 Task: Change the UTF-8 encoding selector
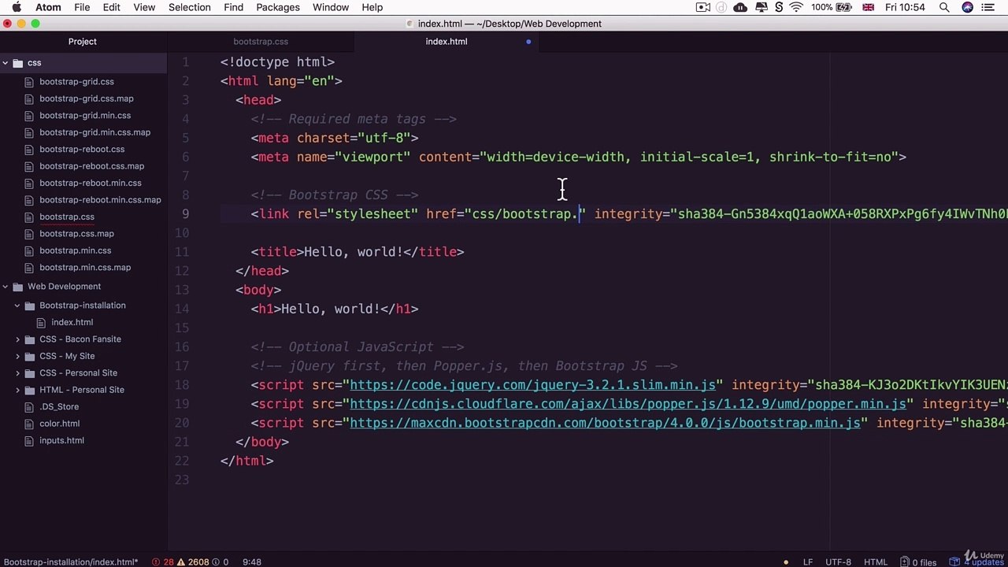point(839,562)
